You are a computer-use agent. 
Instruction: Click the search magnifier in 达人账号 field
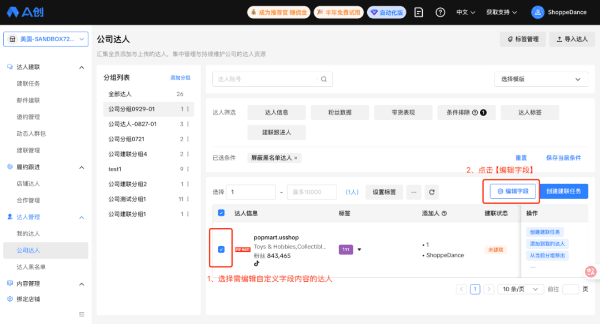tap(324, 79)
